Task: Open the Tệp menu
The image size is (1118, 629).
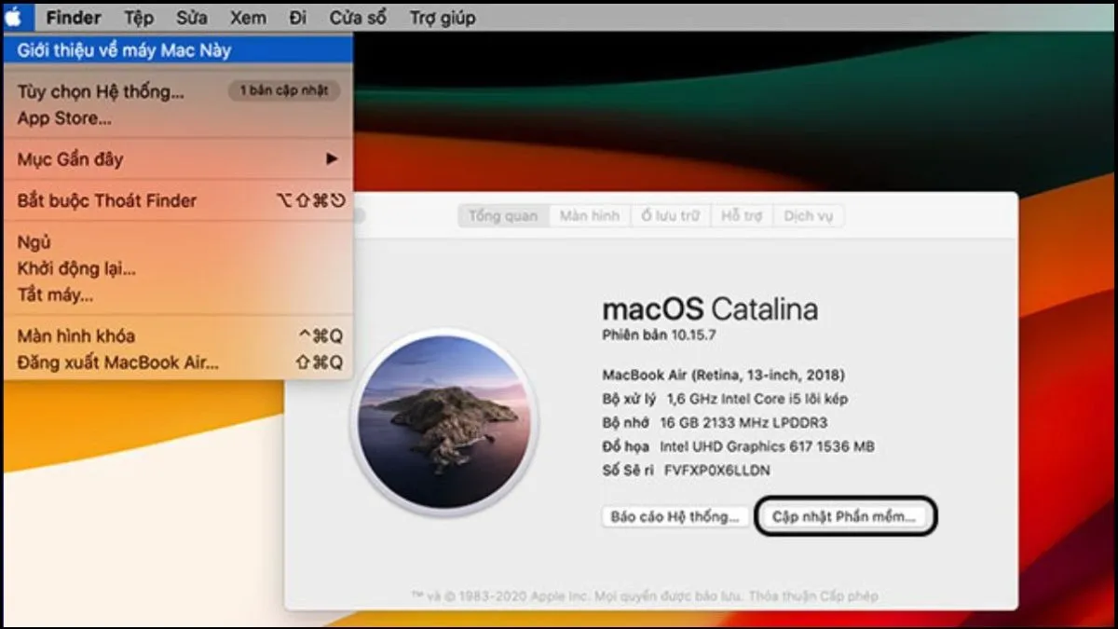Action: (x=140, y=17)
